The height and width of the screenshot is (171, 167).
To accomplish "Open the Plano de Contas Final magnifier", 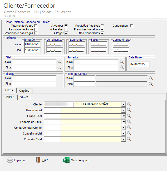I will click(x=151, y=84).
